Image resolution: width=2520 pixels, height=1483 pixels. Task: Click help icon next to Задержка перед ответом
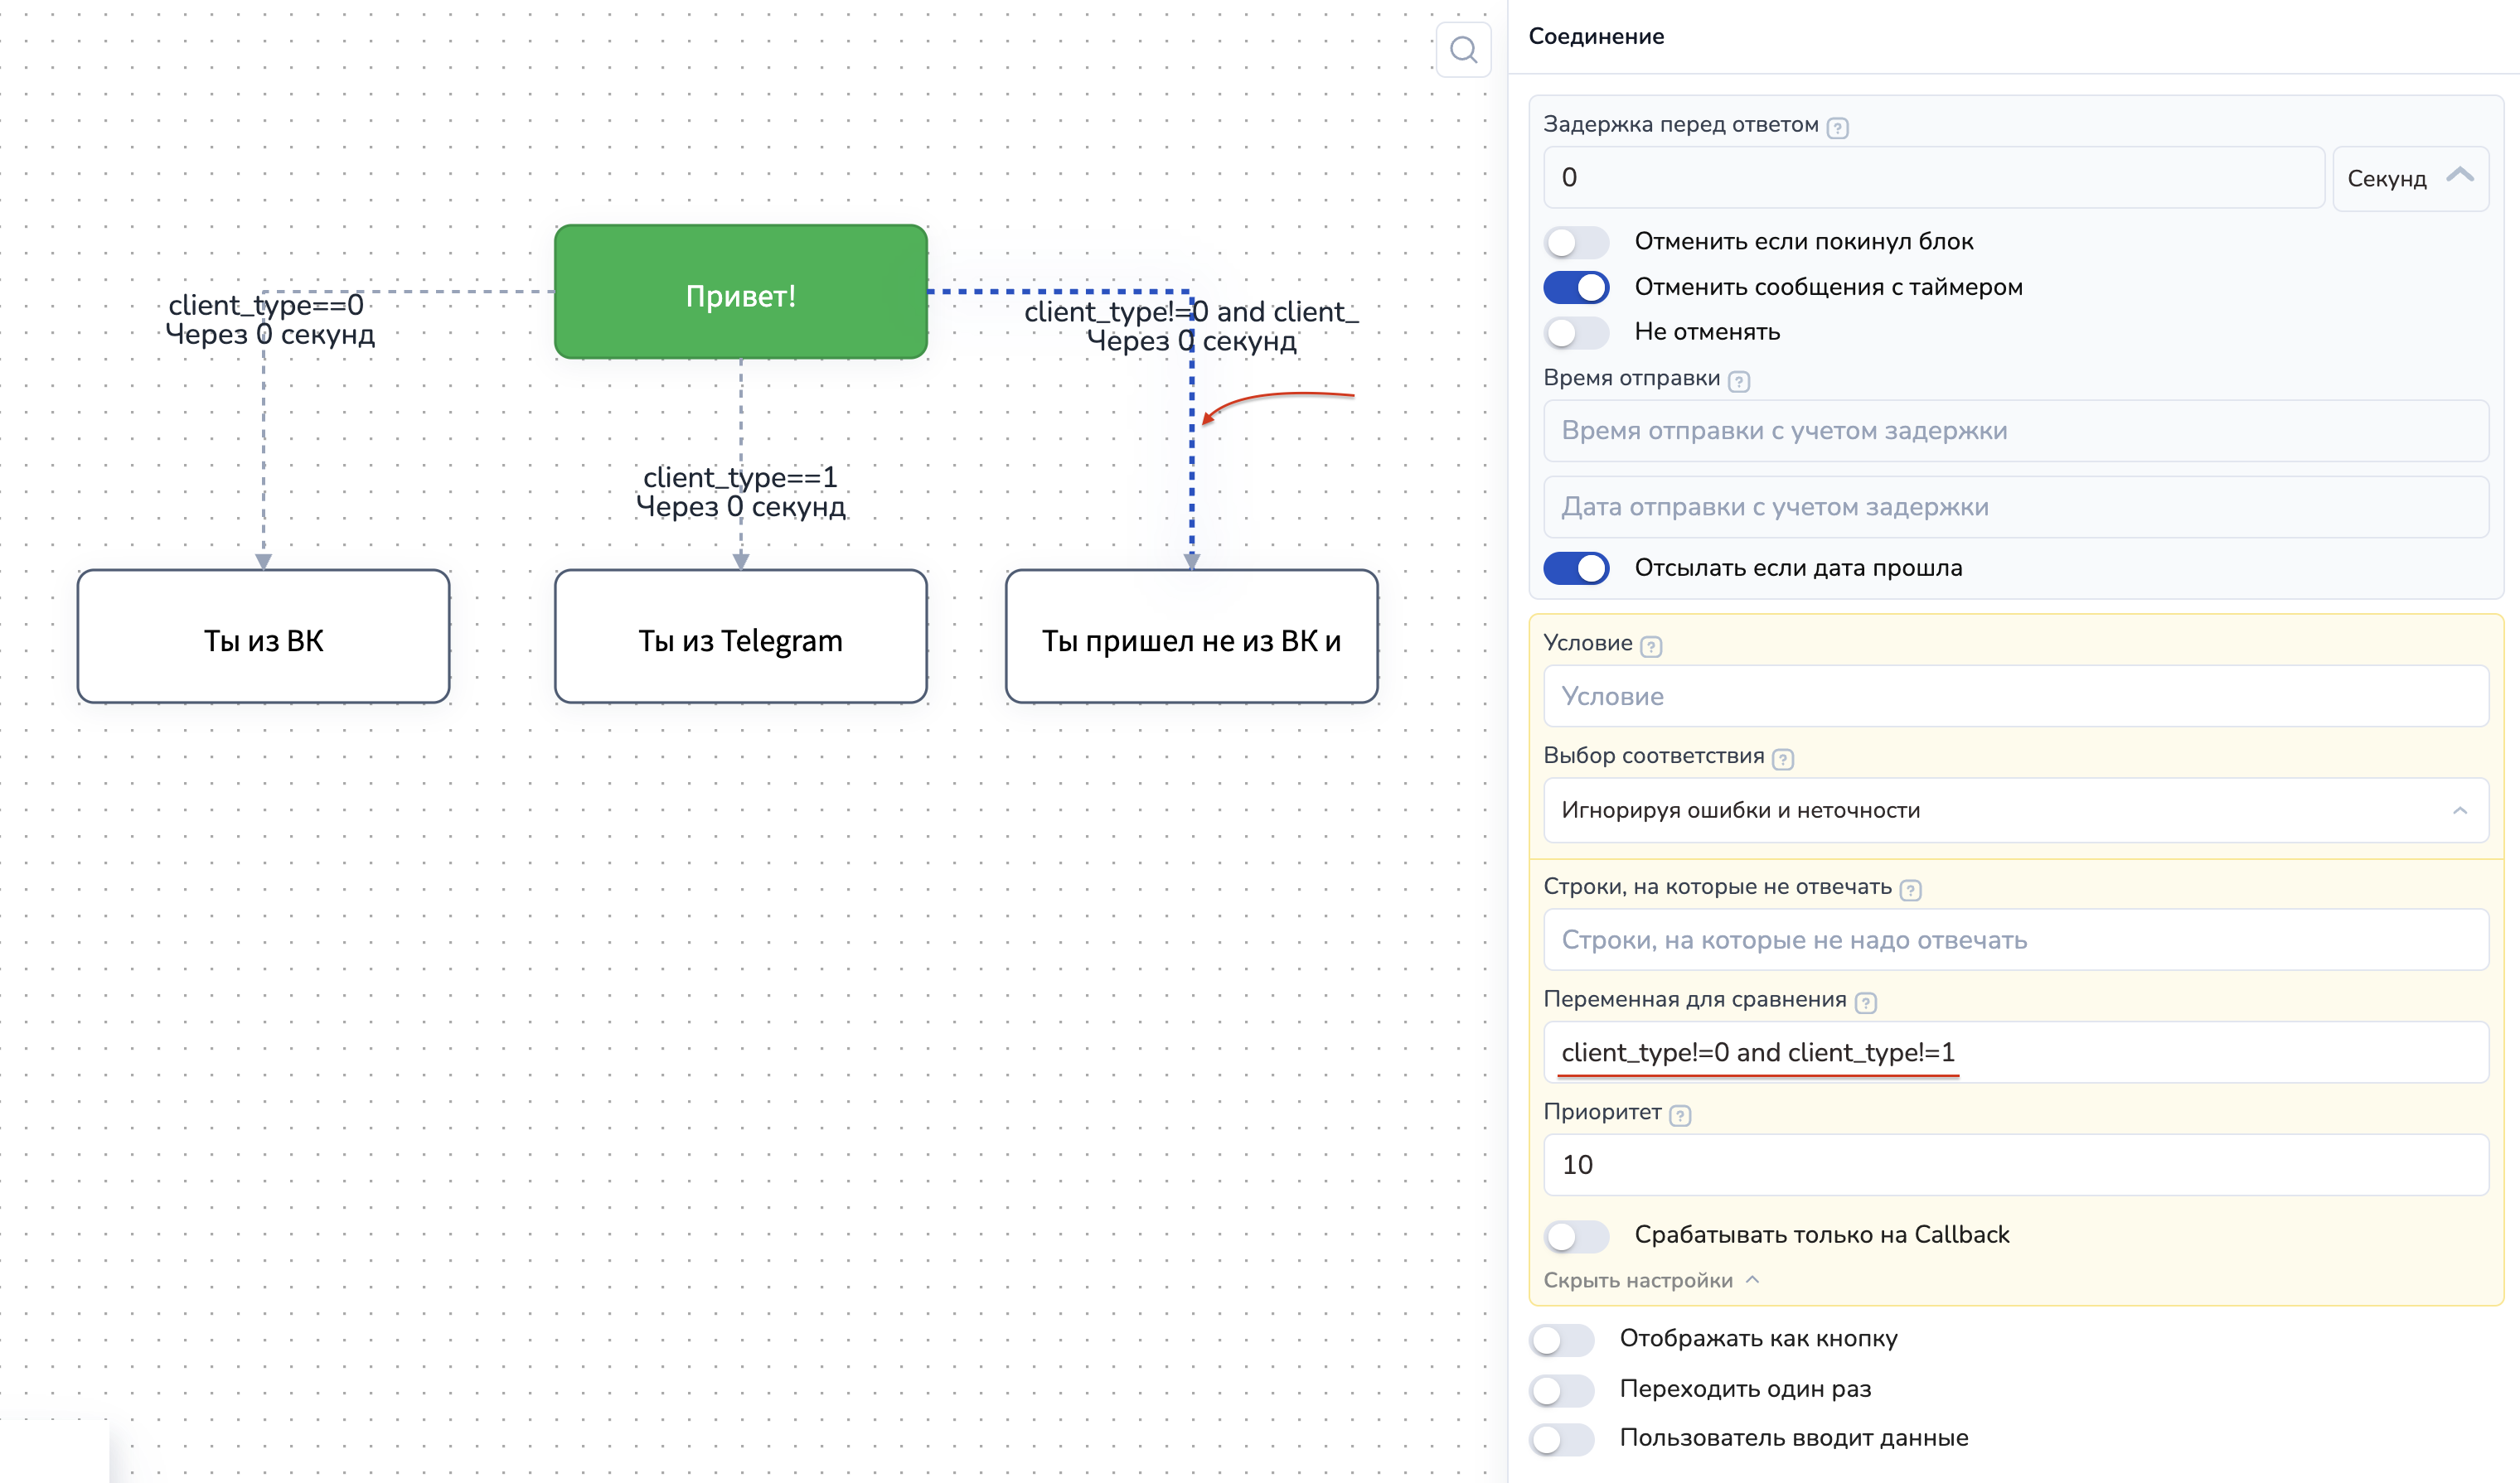1837,128
